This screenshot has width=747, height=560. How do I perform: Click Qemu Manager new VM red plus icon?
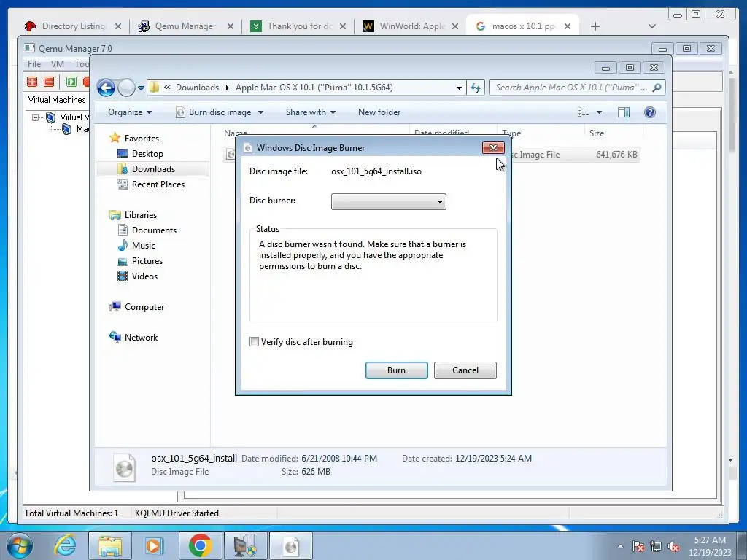click(x=32, y=82)
